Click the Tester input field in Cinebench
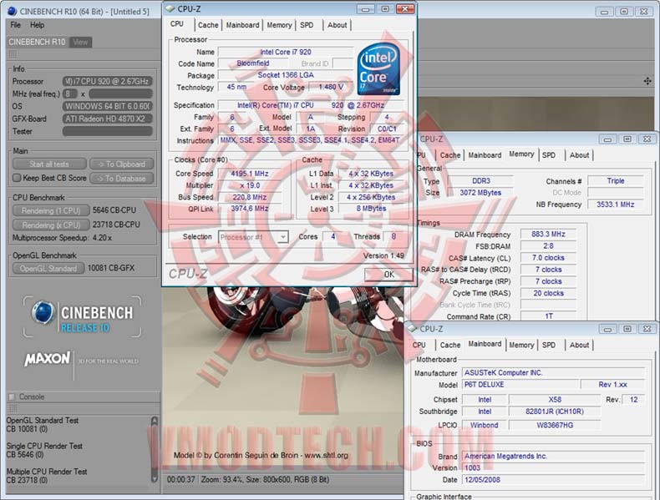 pos(107,131)
